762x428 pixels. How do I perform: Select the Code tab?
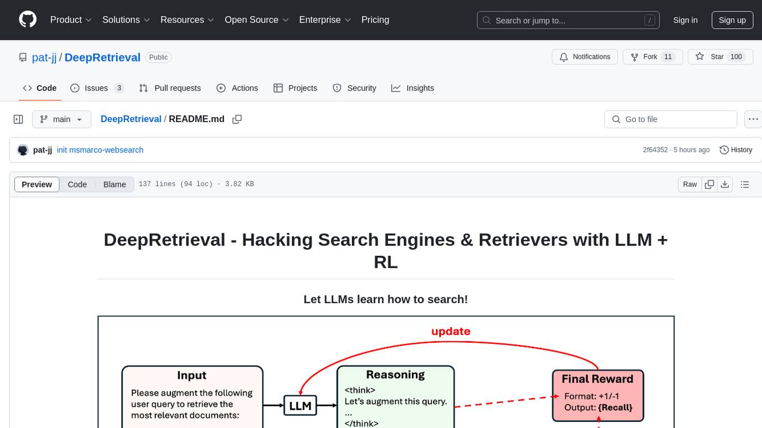(40, 88)
